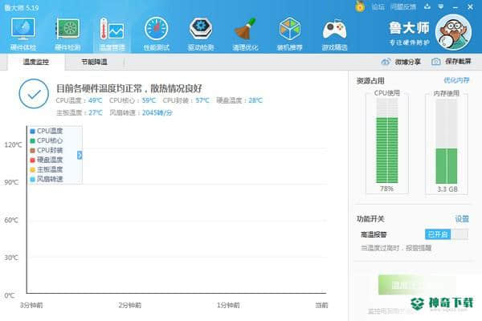The width and height of the screenshot is (482, 321).
Task: Open 硬件体检 hardware checkup icon
Action: tap(23, 29)
